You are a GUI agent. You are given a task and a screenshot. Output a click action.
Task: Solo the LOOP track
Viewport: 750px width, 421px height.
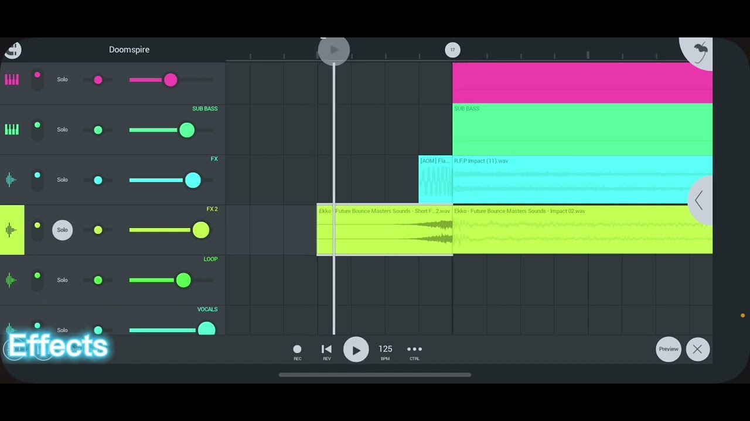point(62,280)
